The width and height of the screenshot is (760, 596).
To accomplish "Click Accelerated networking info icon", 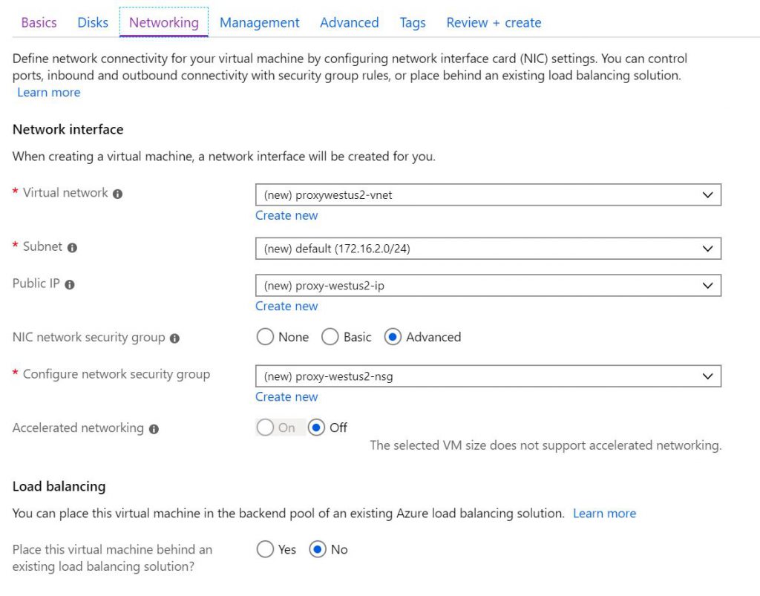I will coord(154,429).
